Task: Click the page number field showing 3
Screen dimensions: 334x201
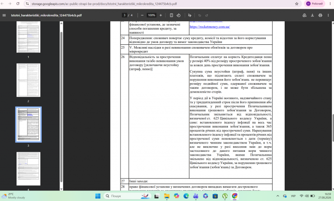Action: 124,15
